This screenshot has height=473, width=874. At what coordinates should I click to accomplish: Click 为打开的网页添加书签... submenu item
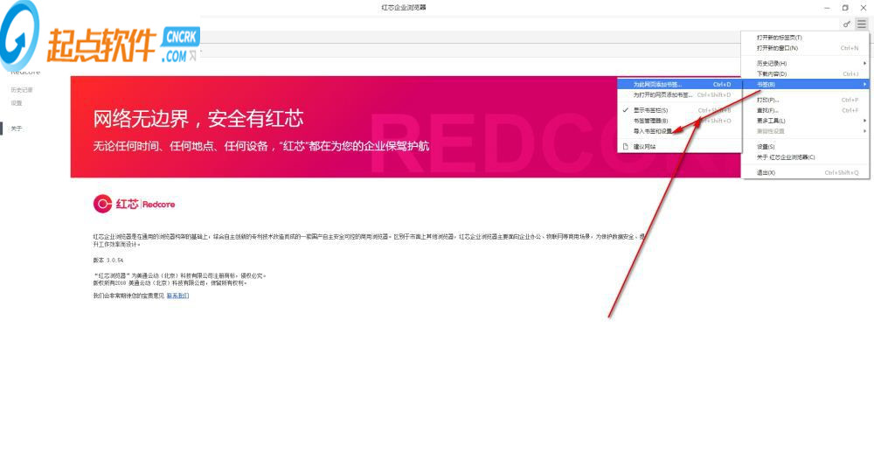point(679,94)
